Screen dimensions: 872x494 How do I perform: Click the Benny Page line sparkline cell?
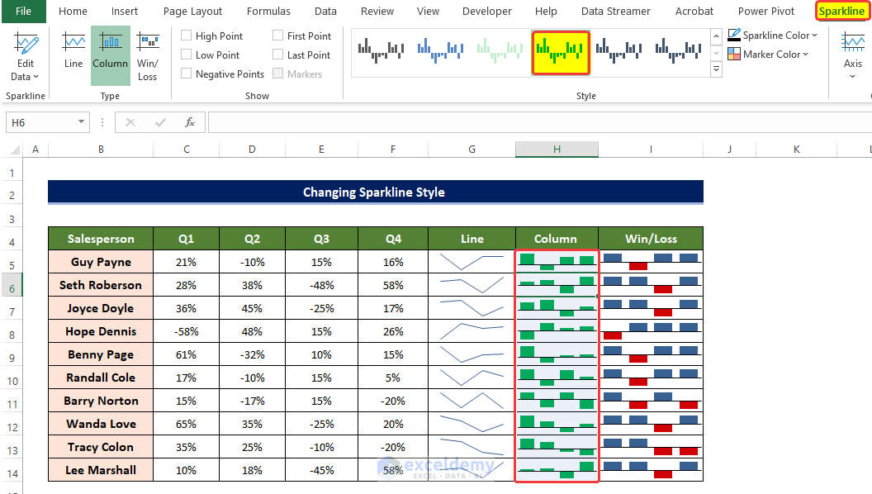(x=472, y=354)
